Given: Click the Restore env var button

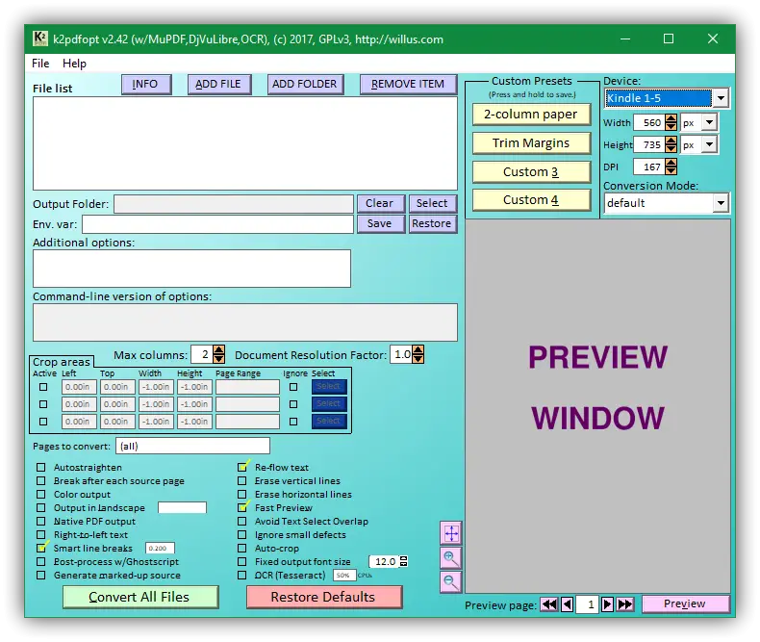Looking at the screenshot, I should click(432, 224).
